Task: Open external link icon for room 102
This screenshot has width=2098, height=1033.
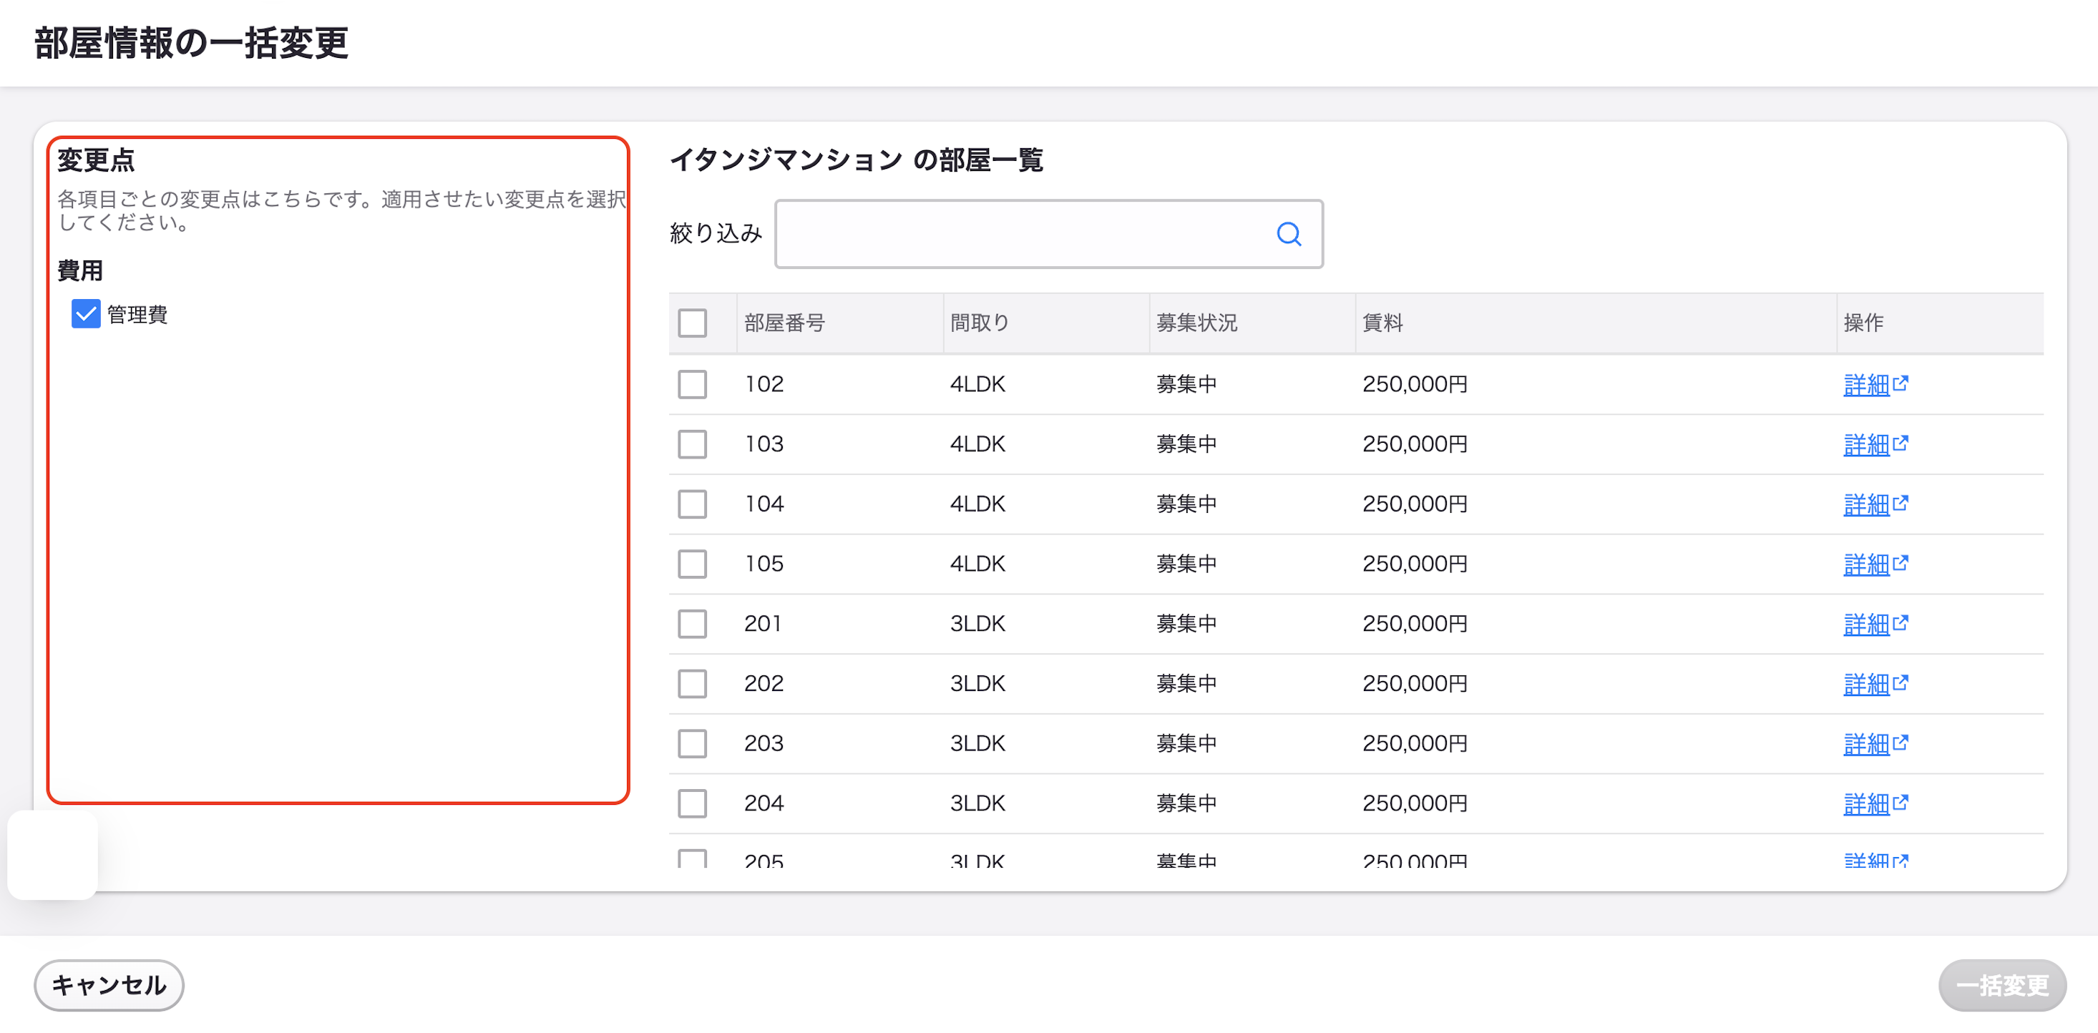Action: pos(1900,383)
